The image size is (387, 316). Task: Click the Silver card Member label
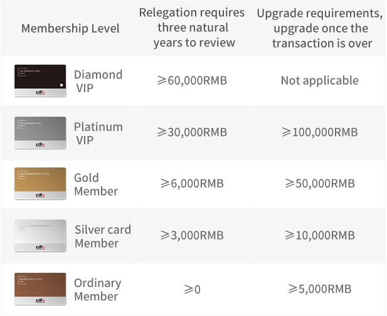(x=102, y=236)
